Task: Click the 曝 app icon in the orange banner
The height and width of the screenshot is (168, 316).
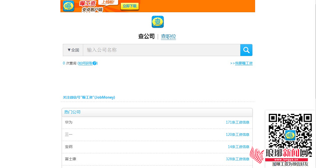Action: point(69,6)
